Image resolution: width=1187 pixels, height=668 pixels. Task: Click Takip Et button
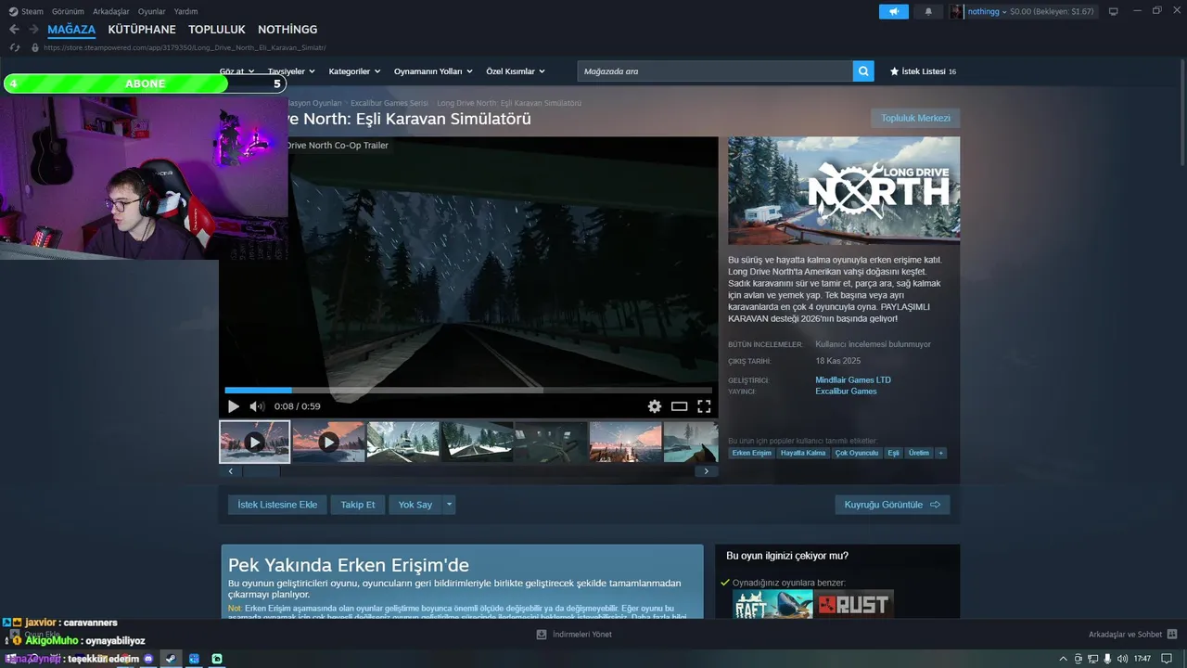358,505
